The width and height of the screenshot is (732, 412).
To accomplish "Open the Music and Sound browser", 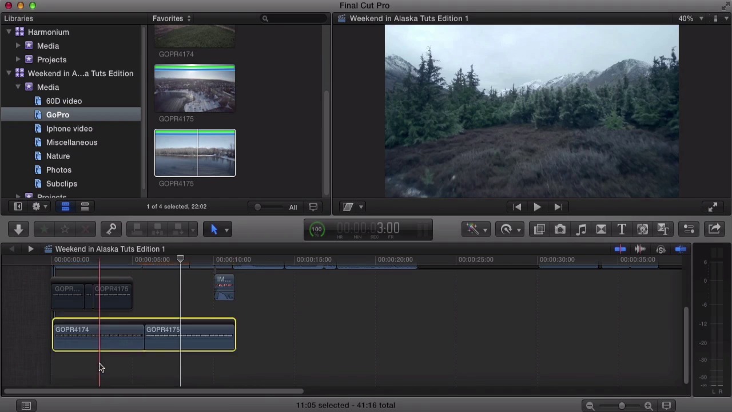I will 580,229.
